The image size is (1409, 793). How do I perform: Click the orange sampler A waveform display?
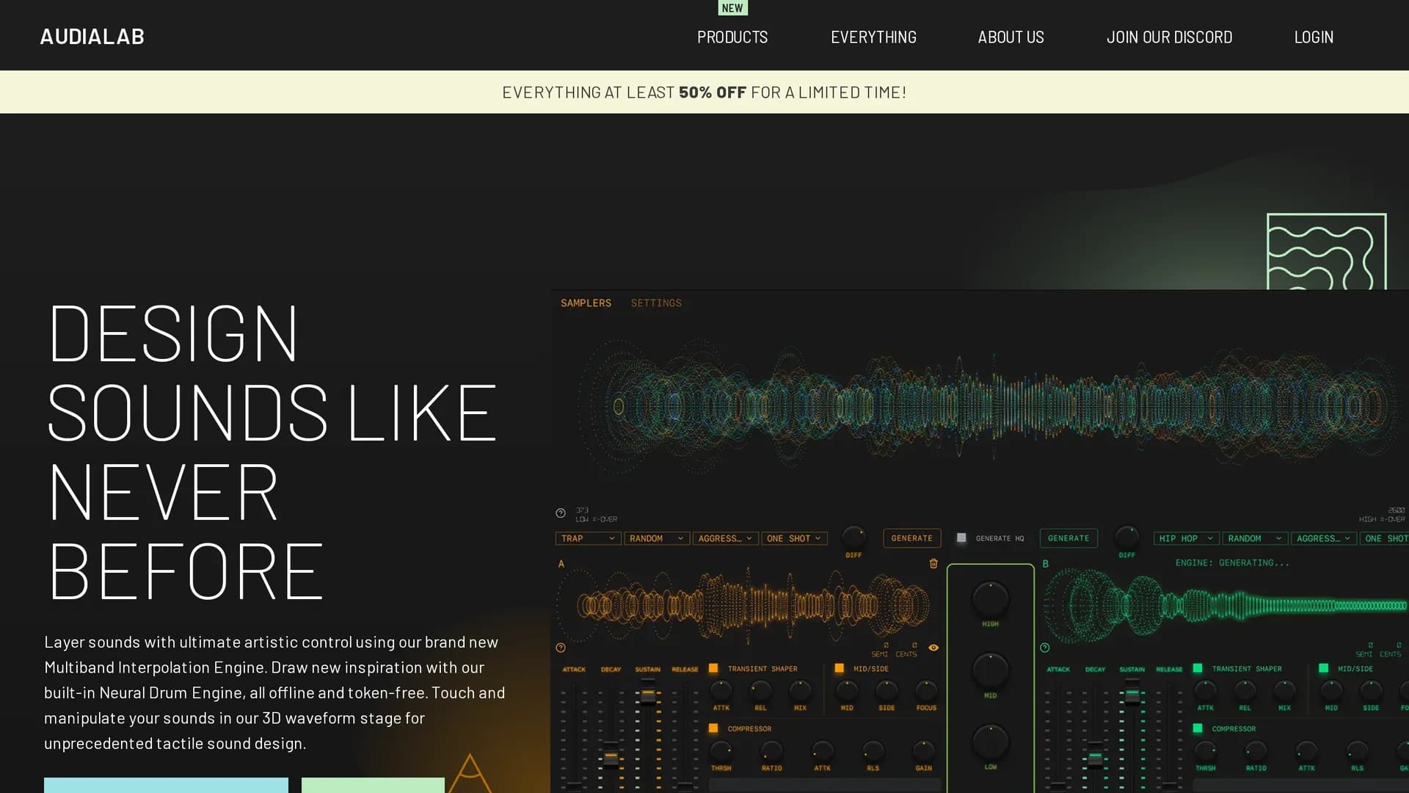pos(743,606)
